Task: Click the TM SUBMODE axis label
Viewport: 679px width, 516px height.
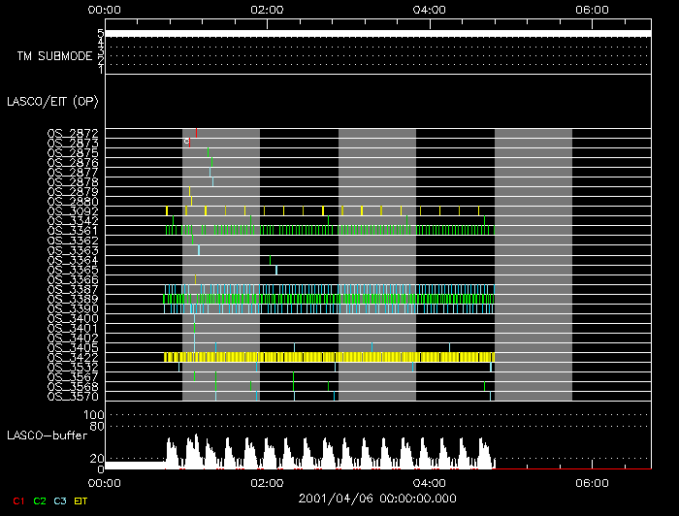Action: 54,56
